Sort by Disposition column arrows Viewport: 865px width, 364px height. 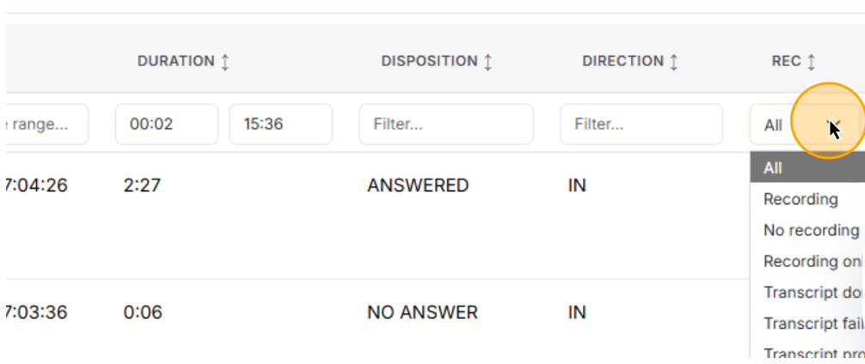[488, 62]
